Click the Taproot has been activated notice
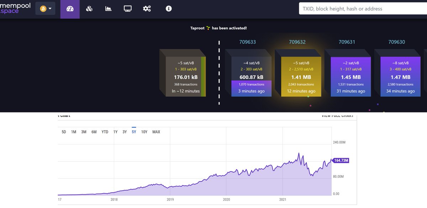The height and width of the screenshot is (208, 427). [218, 28]
